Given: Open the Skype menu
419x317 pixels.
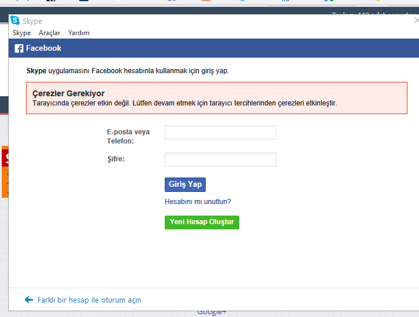Looking at the screenshot, I should tap(21, 33).
